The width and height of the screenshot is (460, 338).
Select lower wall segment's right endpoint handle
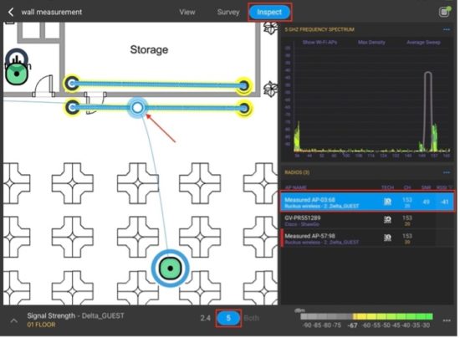(243, 109)
